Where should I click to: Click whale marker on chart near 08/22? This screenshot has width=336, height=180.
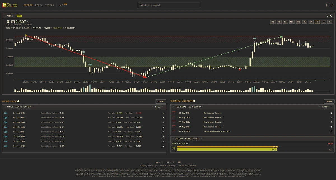(255, 38)
